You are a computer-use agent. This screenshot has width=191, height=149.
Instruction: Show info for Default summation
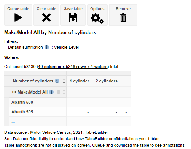click(47, 47)
